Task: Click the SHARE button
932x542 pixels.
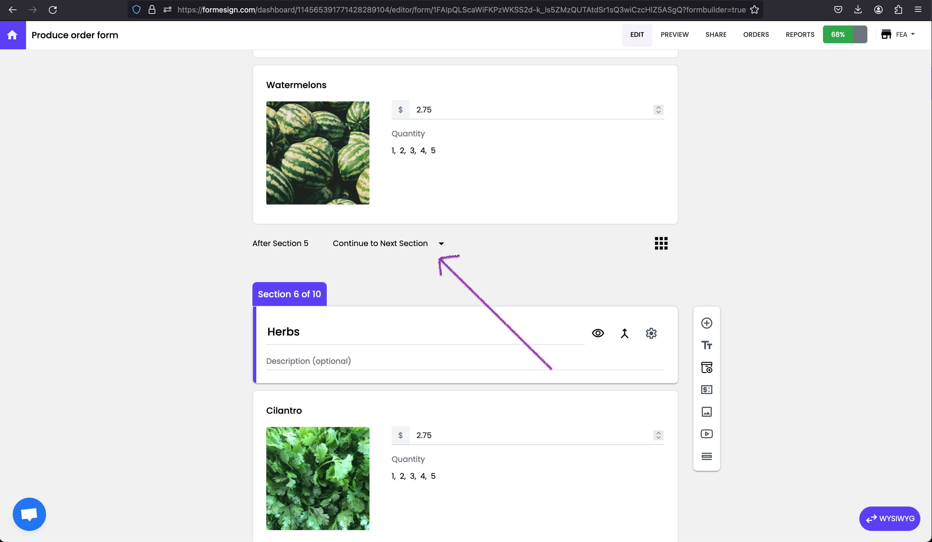Action: (x=716, y=35)
